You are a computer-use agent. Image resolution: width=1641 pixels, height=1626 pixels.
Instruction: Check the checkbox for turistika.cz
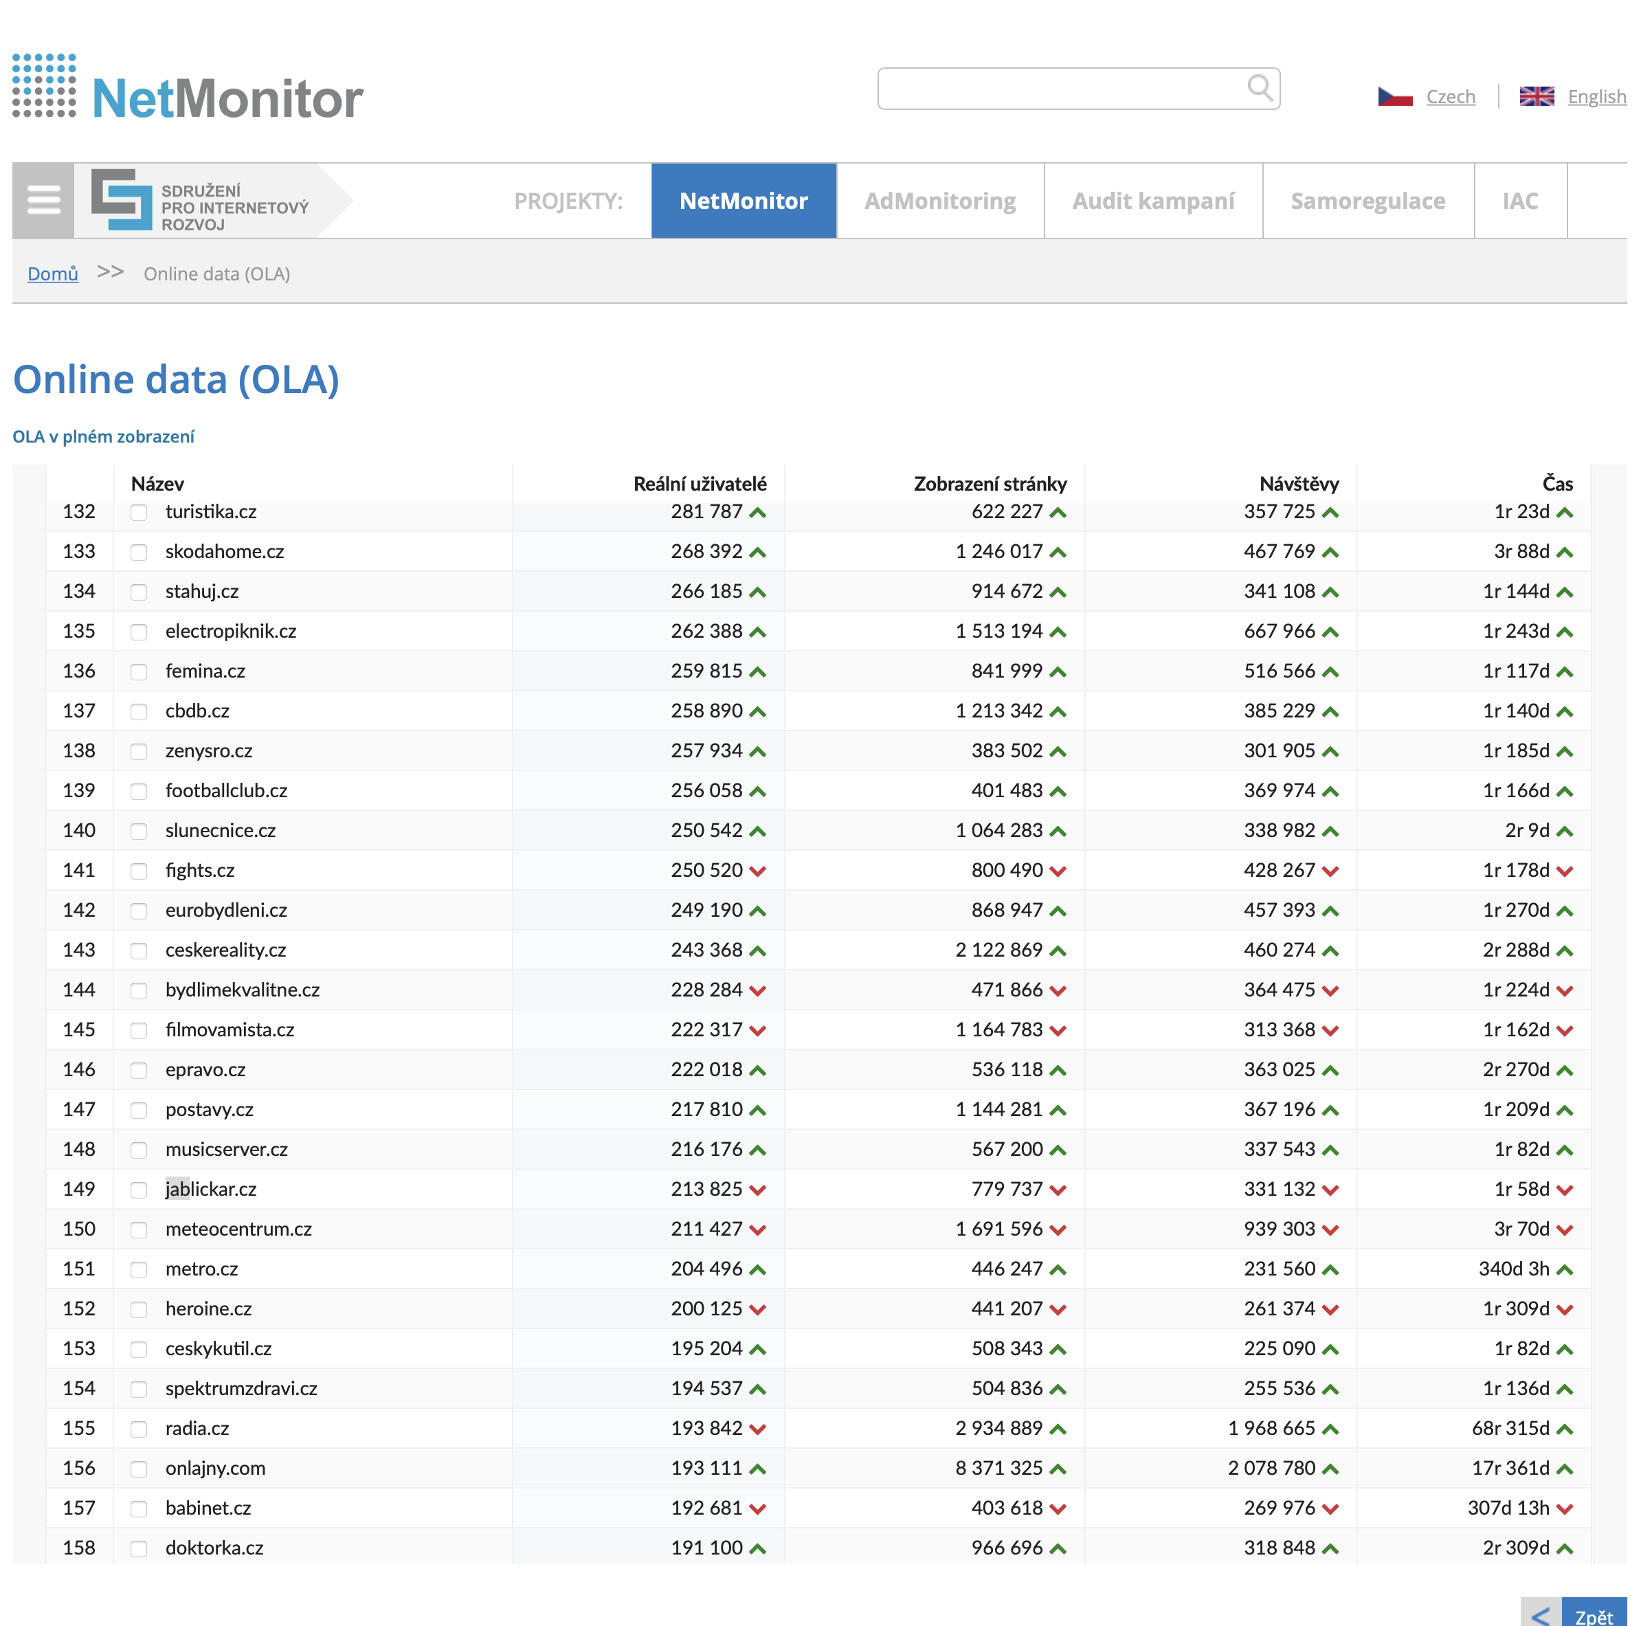point(138,512)
